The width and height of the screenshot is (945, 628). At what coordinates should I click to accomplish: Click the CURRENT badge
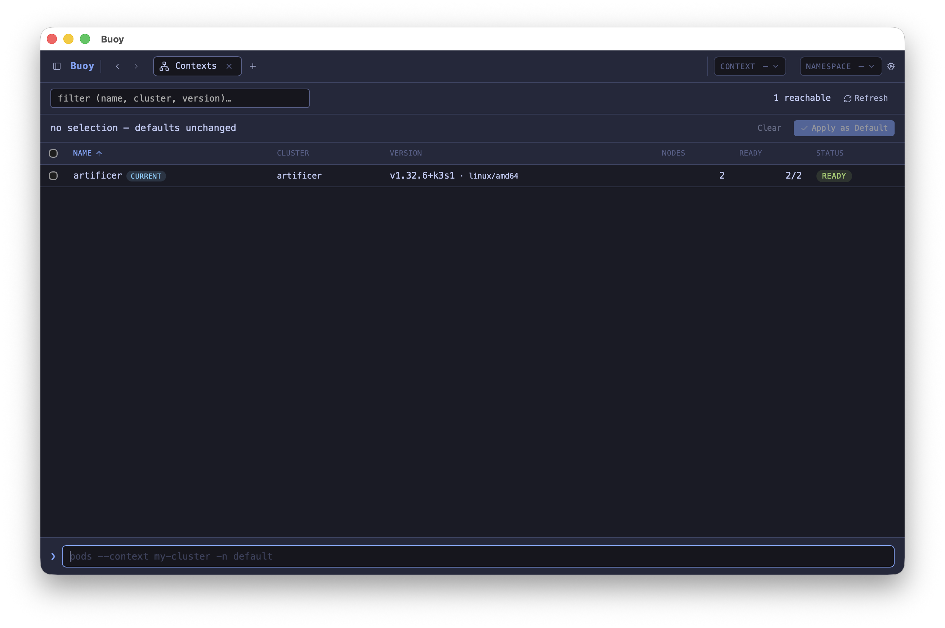tap(146, 176)
